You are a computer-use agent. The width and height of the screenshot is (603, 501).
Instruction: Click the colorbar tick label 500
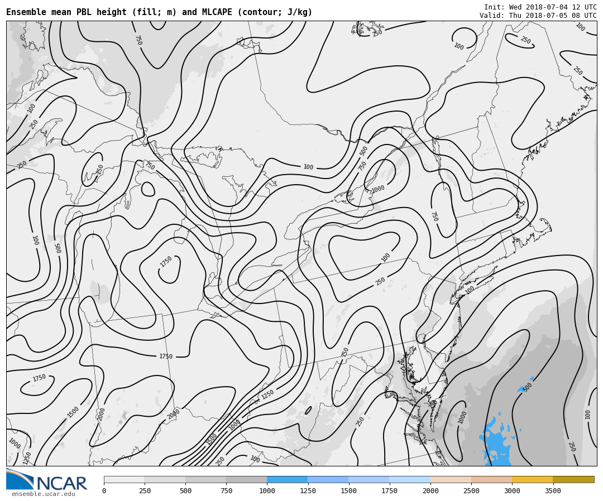click(185, 490)
